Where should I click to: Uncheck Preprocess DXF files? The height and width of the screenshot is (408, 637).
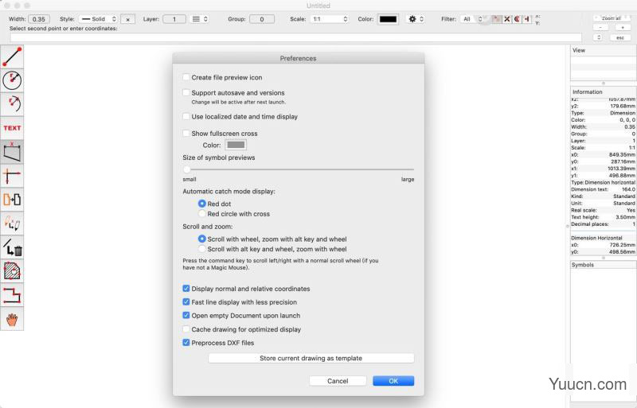(x=186, y=343)
